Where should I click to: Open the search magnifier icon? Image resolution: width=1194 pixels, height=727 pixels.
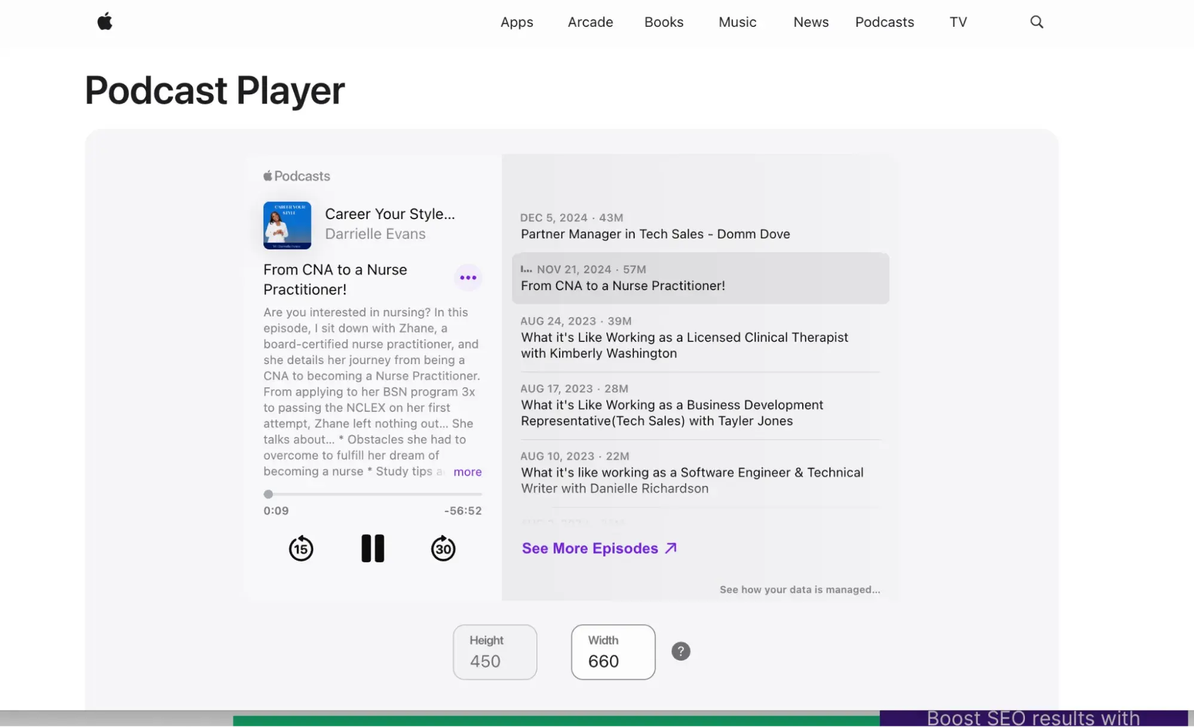[x=1036, y=22]
